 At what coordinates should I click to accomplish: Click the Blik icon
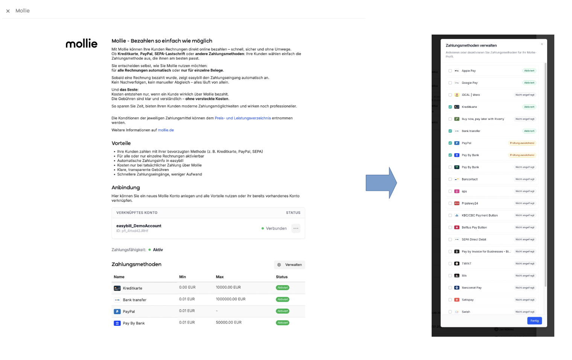456,275
